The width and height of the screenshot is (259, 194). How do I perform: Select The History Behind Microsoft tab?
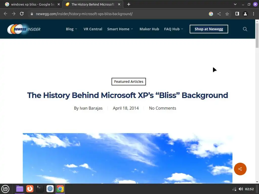tap(93, 5)
